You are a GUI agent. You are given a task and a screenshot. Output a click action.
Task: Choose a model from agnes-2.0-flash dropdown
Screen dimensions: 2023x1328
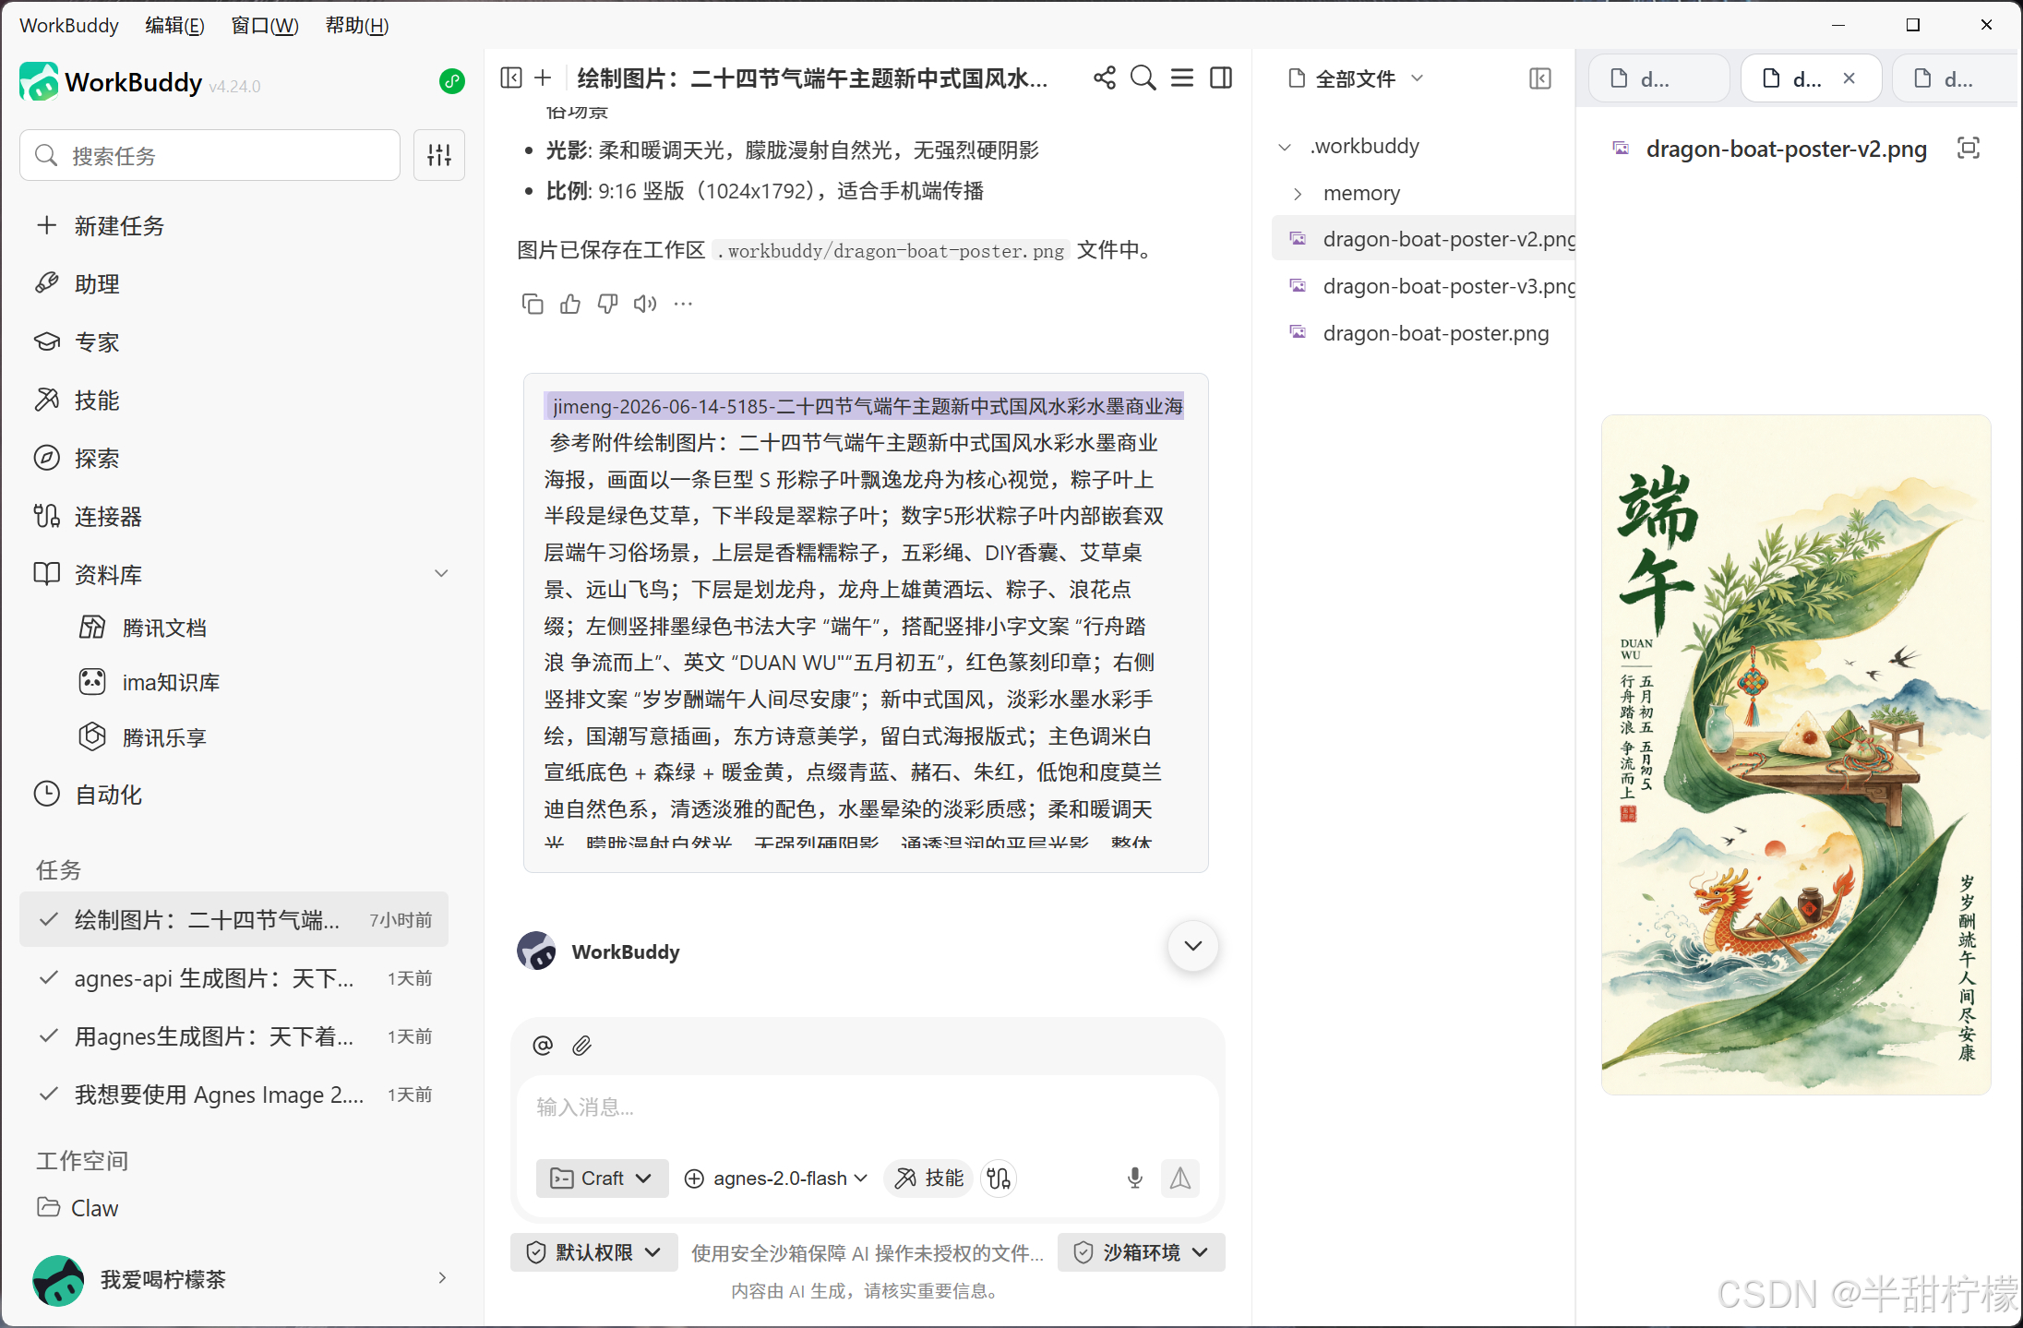(x=776, y=1178)
